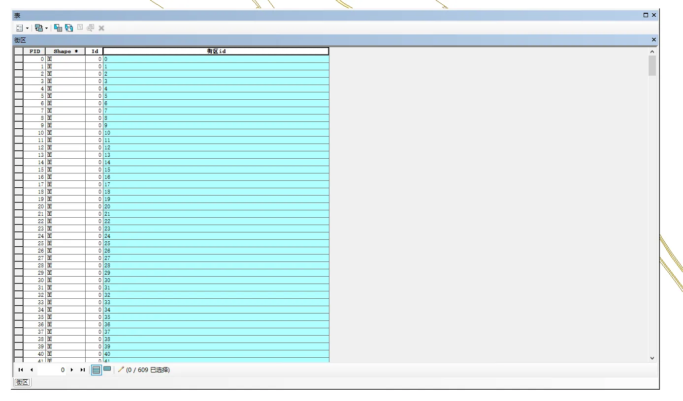
Task: Expand the Table Options dropdown arrow
Action: pos(27,28)
